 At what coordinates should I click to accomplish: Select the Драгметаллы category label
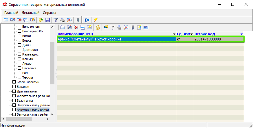(x=27, y=91)
